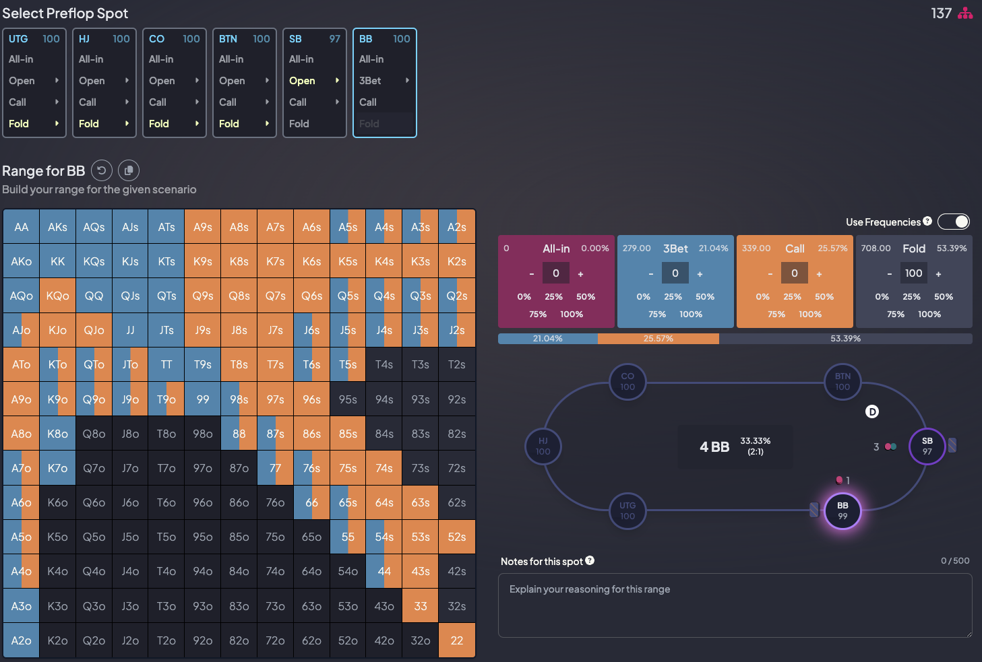Click the 53.39% fold segment of bar
Image resolution: width=982 pixels, height=662 pixels.
pyautogui.click(x=846, y=339)
